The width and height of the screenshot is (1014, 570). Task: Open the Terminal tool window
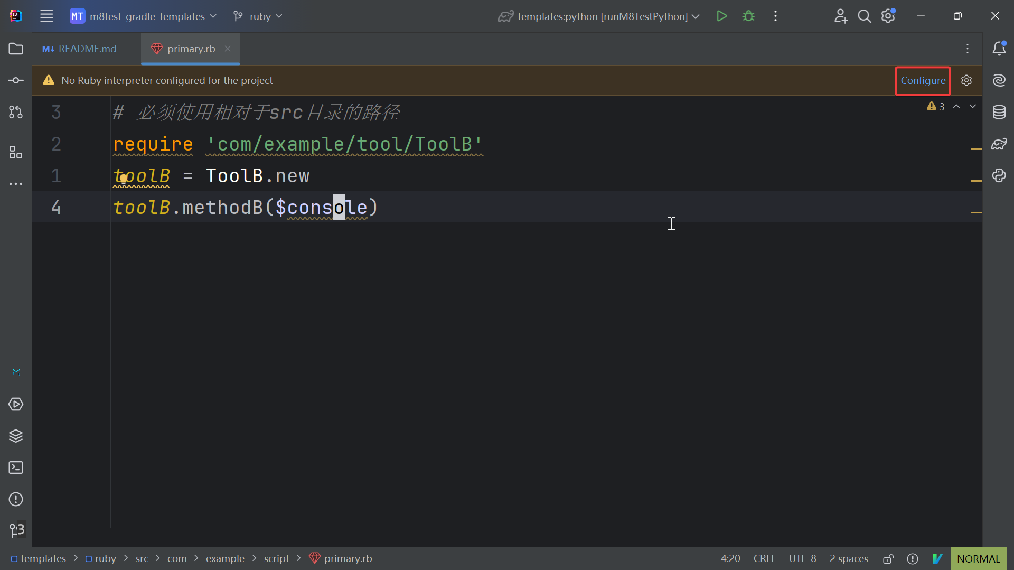coord(16,468)
